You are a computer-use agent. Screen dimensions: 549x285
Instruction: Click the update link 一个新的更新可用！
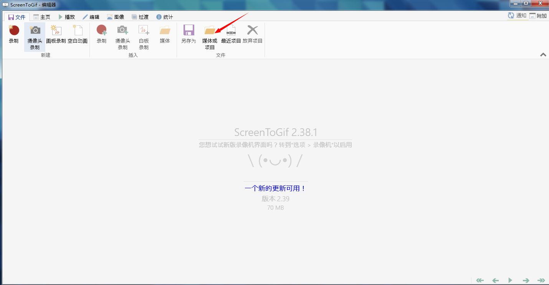(x=275, y=189)
